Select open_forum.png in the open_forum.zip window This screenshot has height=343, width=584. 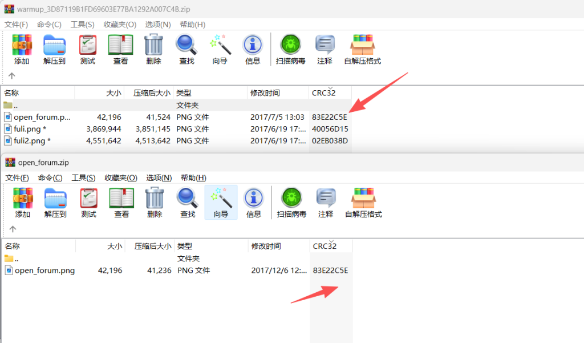(x=44, y=271)
